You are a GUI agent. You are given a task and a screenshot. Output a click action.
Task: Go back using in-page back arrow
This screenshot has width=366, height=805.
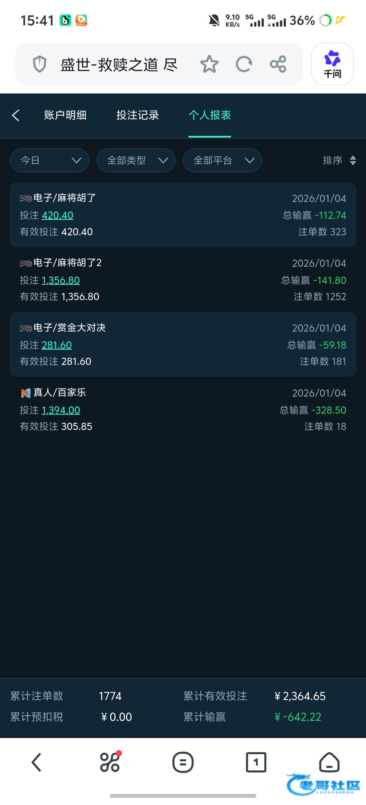click(x=16, y=115)
